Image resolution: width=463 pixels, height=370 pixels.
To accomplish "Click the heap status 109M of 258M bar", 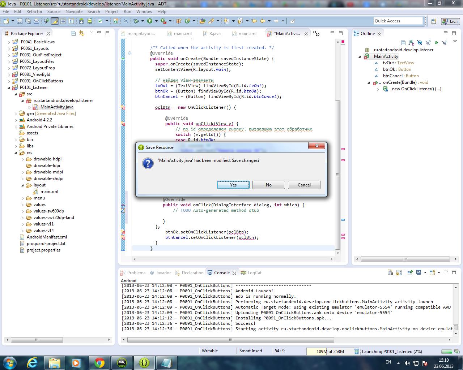I will [x=330, y=351].
